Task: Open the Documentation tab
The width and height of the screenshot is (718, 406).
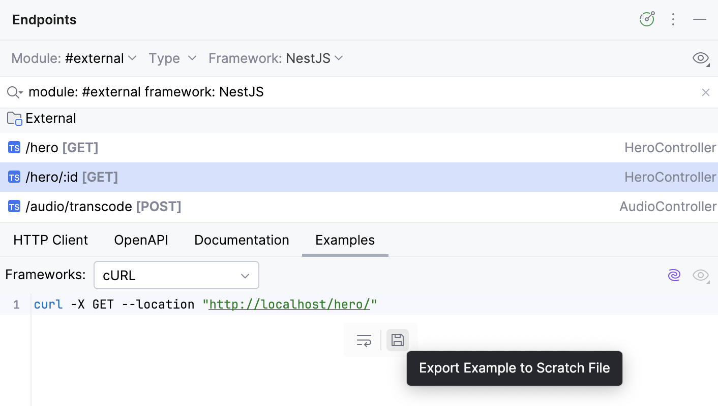Action: [242, 240]
